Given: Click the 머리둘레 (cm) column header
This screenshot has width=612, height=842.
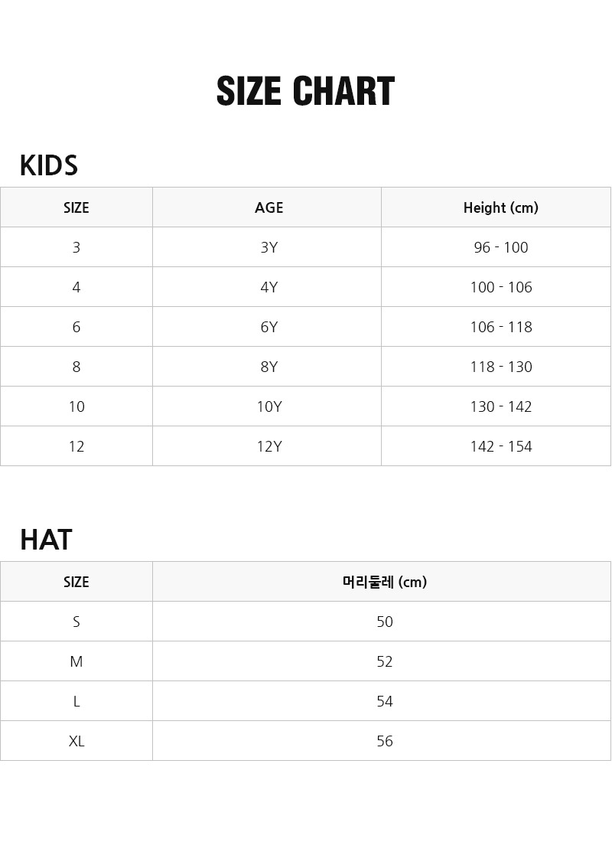Looking at the screenshot, I should [x=384, y=582].
